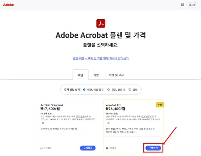Click the lock icon in Acrobat Standard card

(x=41, y=148)
